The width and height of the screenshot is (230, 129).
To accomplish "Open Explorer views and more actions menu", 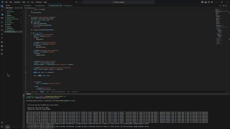I will [x=21, y=6].
